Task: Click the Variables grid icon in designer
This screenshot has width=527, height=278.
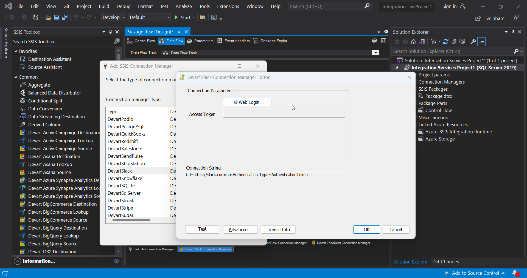Action: click(x=384, y=41)
